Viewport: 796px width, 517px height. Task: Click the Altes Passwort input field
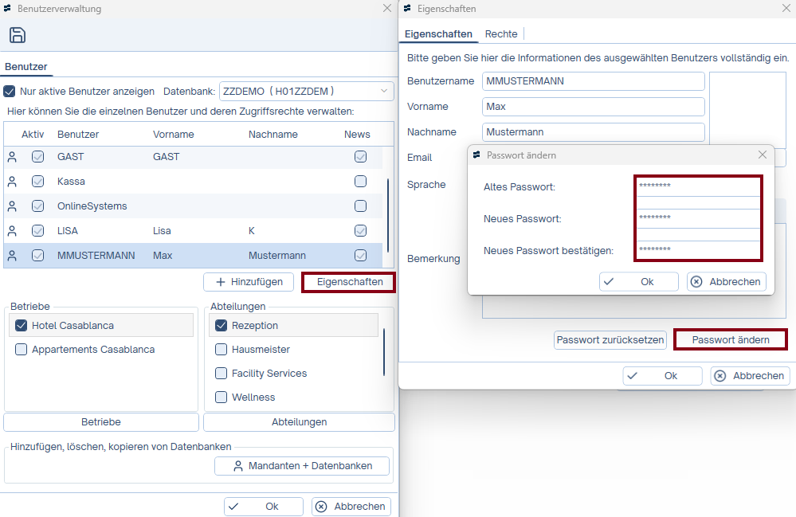(x=698, y=186)
